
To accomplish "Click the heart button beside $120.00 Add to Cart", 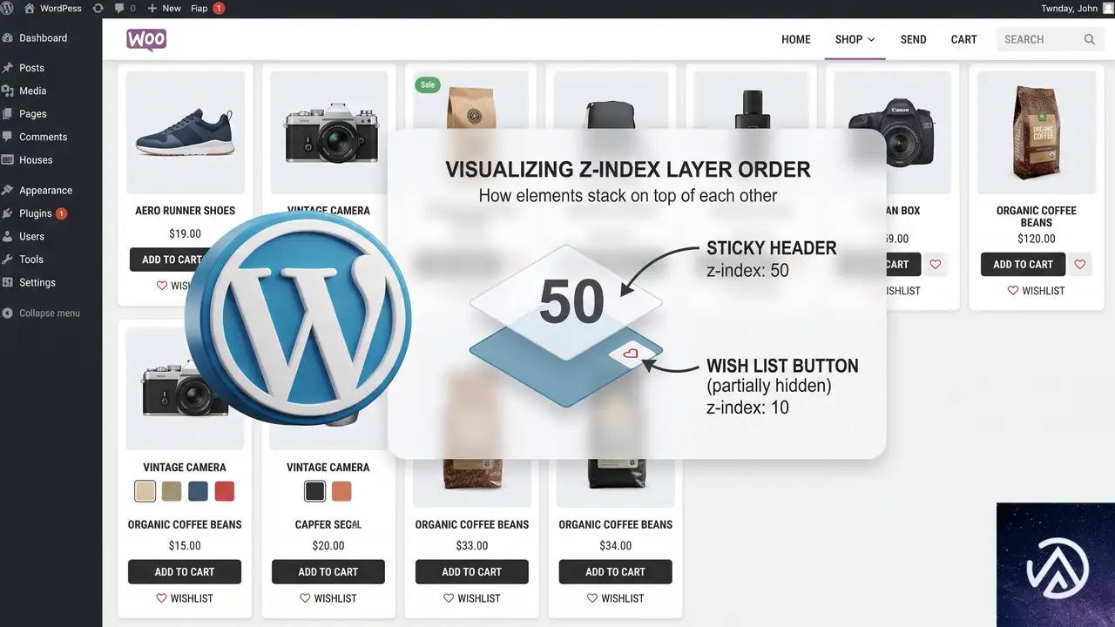I will [x=1080, y=265].
